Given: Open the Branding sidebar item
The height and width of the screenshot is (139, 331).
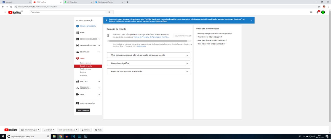Looking at the screenshot, I should click(x=83, y=72).
